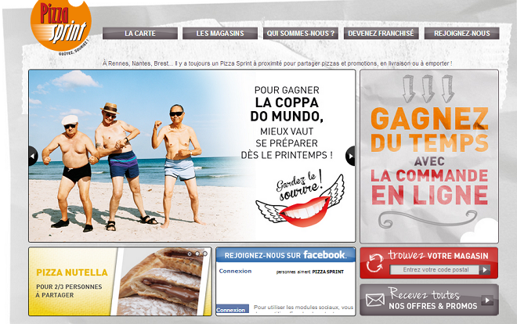Show next slide with right arrow

coord(350,156)
